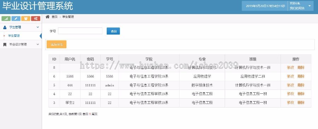Go to 首页 in breadcrumb
Viewport: 318px width, 129px height.
coord(54,17)
